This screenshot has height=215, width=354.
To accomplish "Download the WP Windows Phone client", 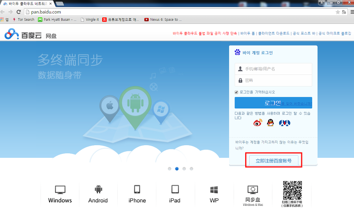I will tap(214, 194).
